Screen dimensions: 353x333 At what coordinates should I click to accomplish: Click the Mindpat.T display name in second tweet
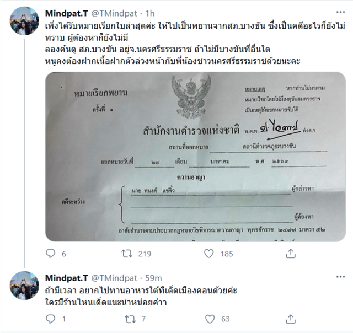pos(66,278)
